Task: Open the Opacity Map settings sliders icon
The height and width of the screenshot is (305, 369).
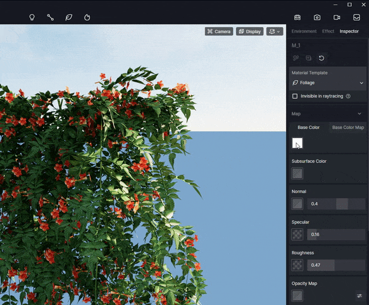Action: tap(359, 296)
